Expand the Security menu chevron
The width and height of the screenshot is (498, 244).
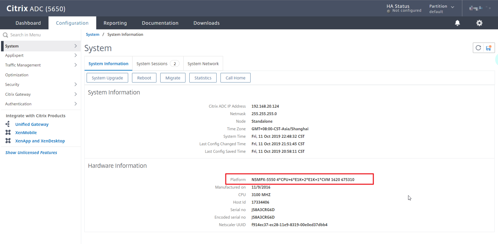pos(75,84)
